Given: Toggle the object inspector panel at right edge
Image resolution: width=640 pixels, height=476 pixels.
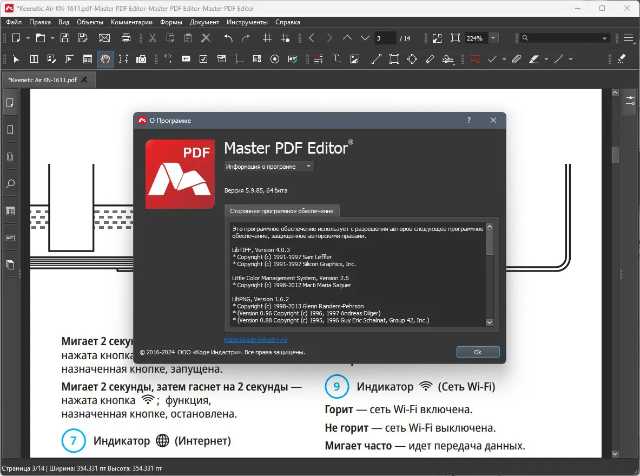Looking at the screenshot, I should [x=630, y=101].
